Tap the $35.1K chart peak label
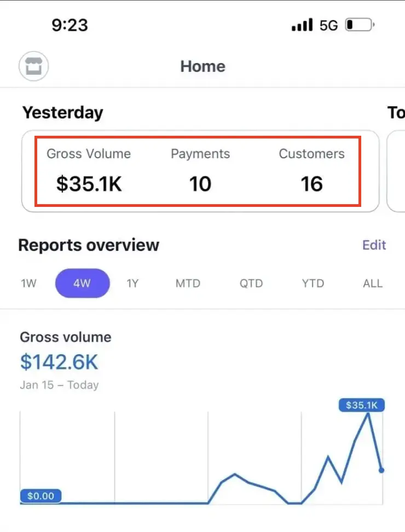This screenshot has width=405, height=532. (361, 406)
